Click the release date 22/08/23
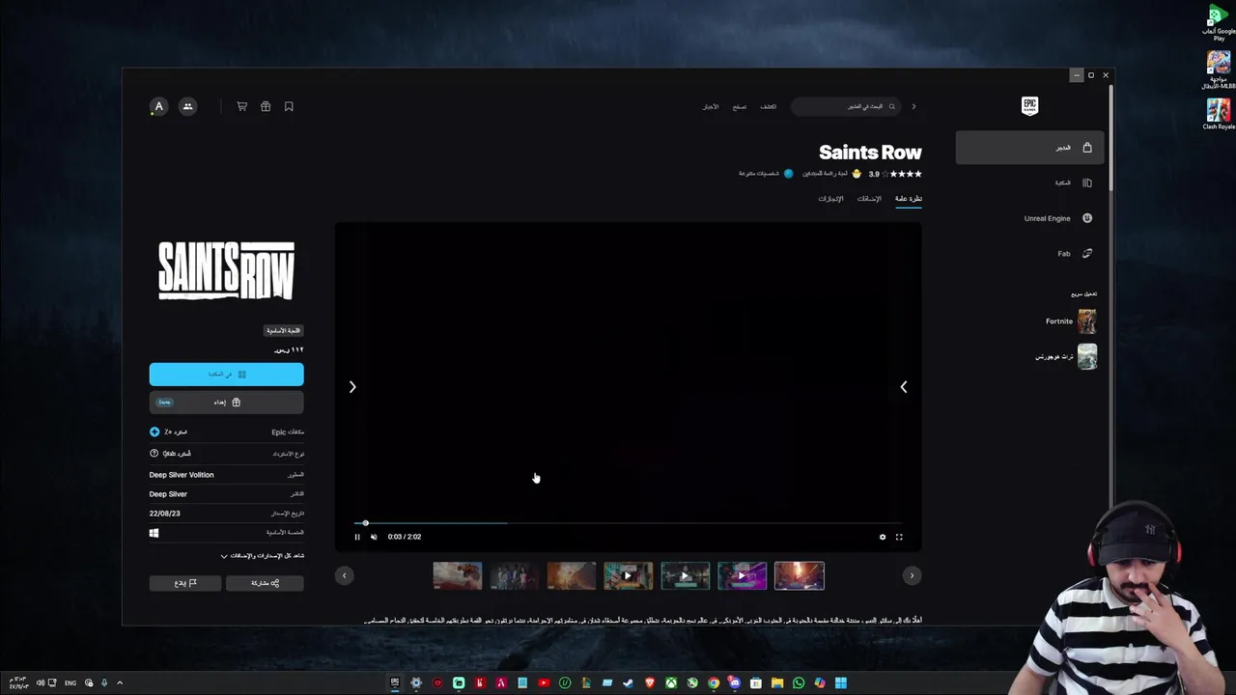 coord(165,514)
